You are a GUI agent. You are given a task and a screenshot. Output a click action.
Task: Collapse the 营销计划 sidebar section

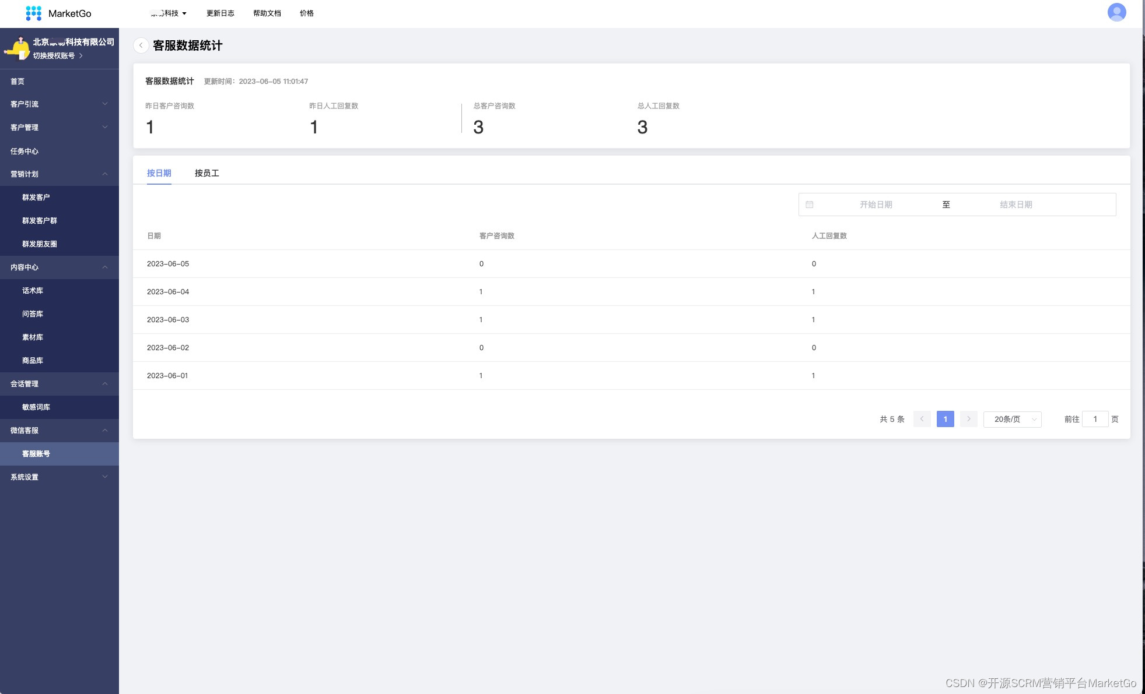tap(59, 174)
